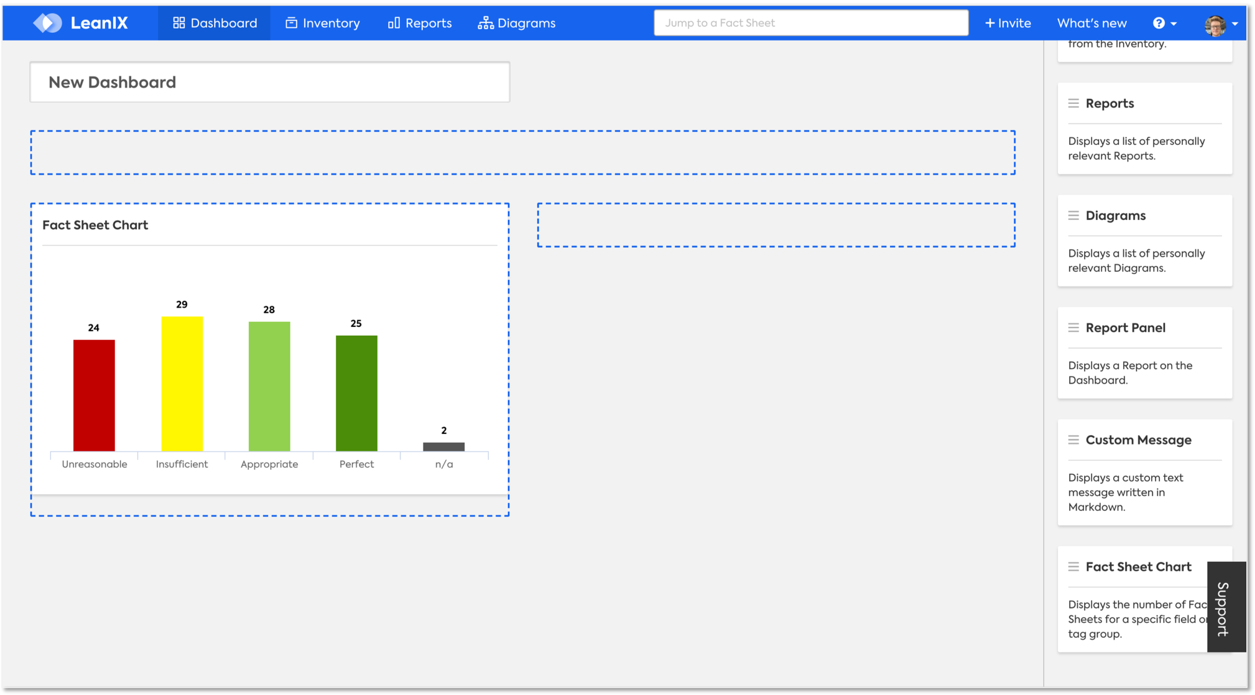Open the Dashboard tab
Screen dimensions: 1255x695
[215, 23]
